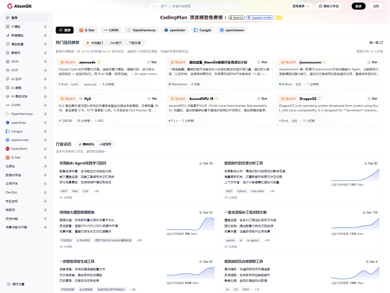
Task: Like the Hy3 model card
Action: tap(152, 99)
